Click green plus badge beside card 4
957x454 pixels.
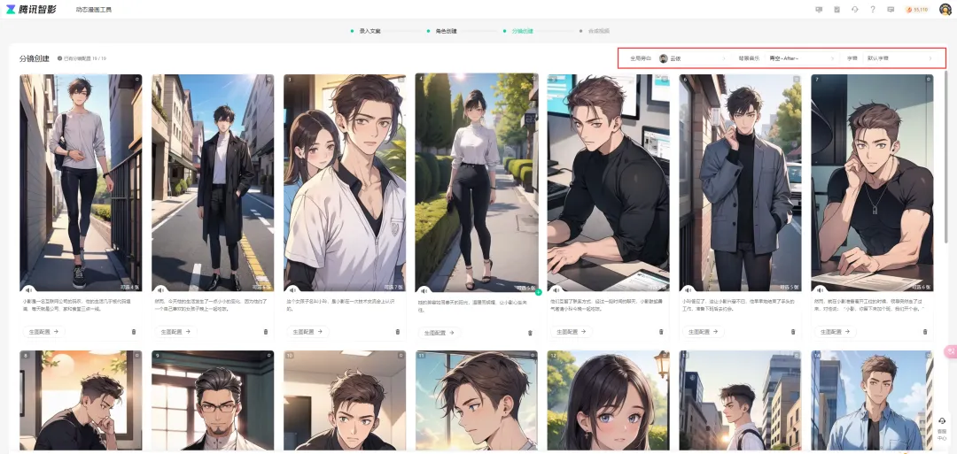coord(538,291)
